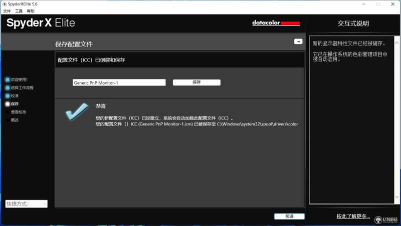This screenshot has width=401, height=226.
Task: Click the saved path C:\Windows\system32\spool\drivers\color text
Action: pos(258,124)
